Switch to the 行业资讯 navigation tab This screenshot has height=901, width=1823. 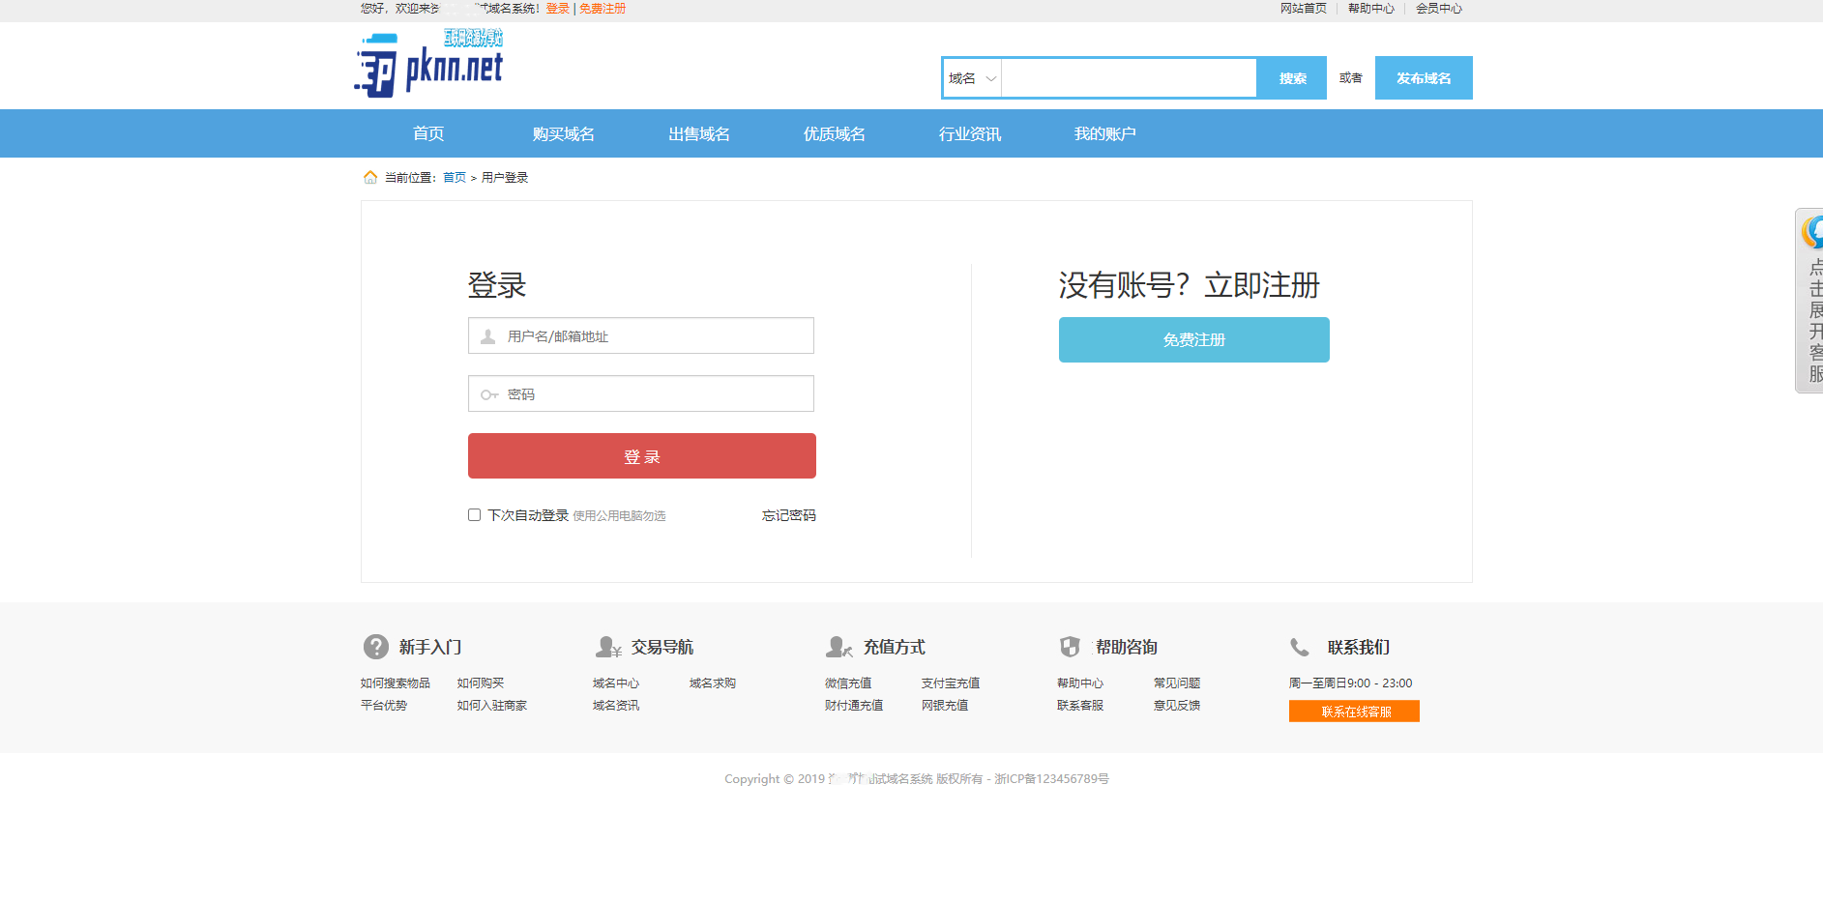coord(969,133)
